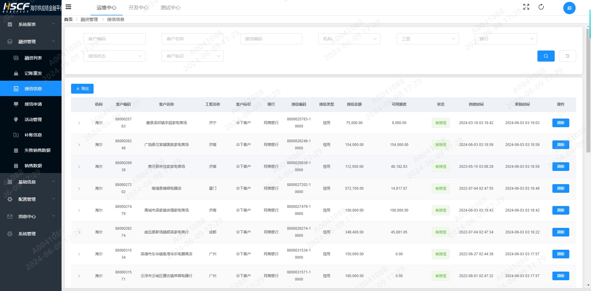The image size is (591, 291).
Task: Click the 有授信 status tag in first row
Action: click(440, 123)
